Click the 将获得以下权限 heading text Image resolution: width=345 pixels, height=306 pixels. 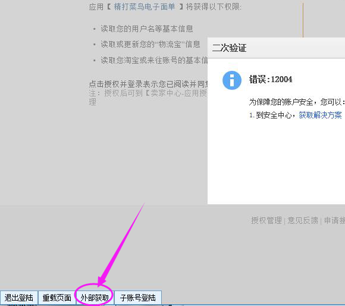click(x=214, y=7)
